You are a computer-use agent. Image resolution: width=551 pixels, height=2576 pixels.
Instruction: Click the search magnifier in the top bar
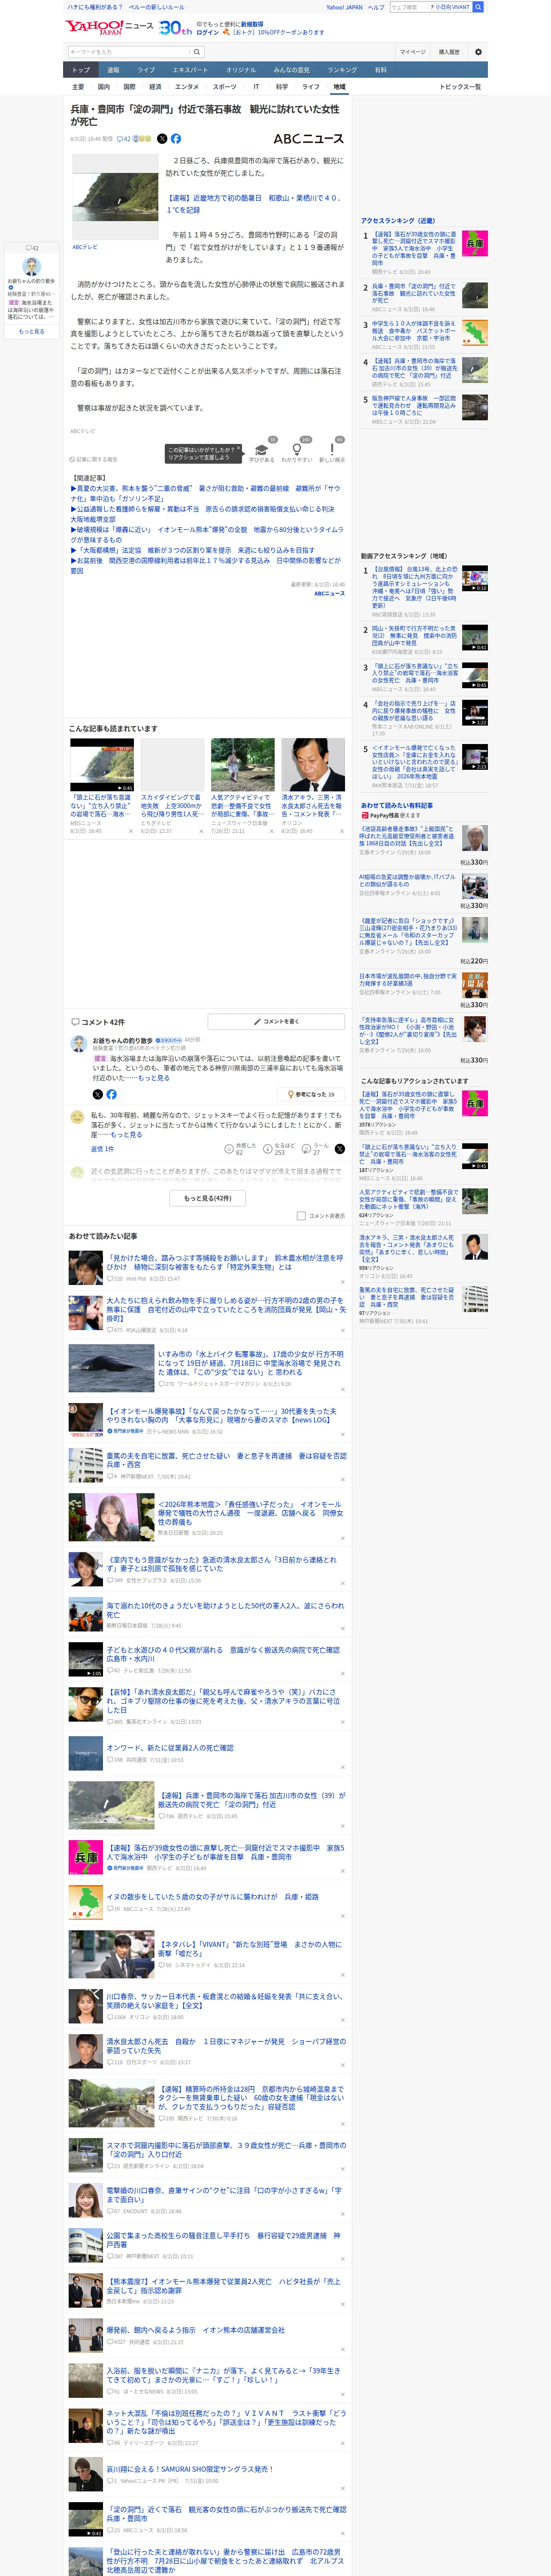click(x=478, y=7)
